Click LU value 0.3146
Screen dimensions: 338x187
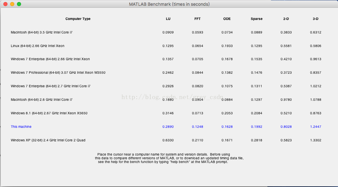[x=168, y=113]
